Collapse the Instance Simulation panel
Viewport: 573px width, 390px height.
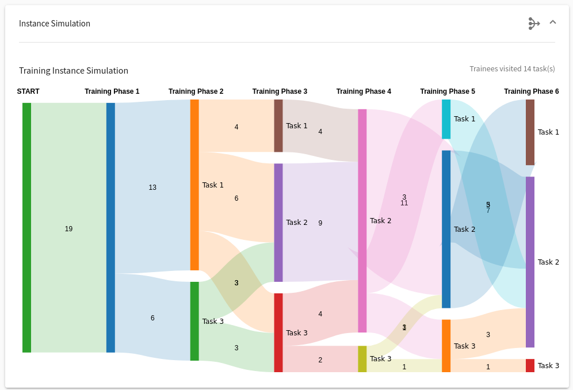point(553,22)
